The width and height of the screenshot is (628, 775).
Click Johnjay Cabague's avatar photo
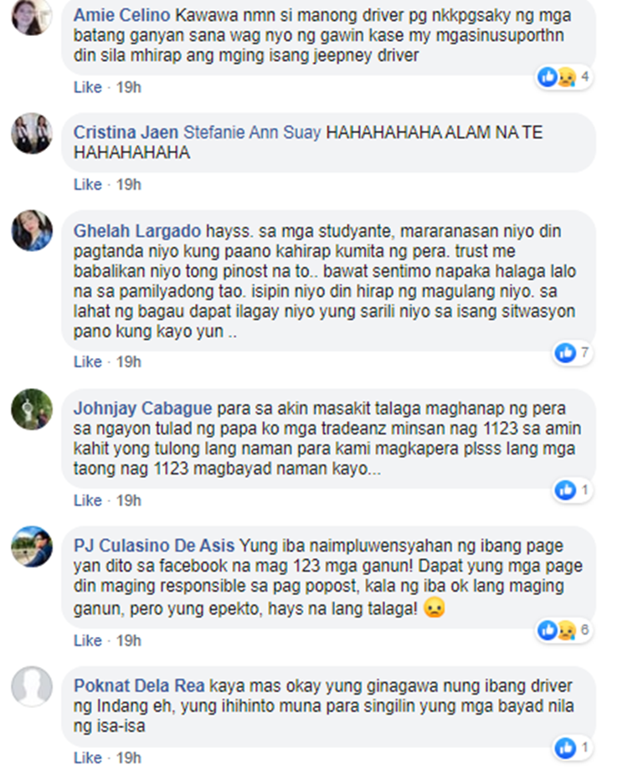pos(32,408)
